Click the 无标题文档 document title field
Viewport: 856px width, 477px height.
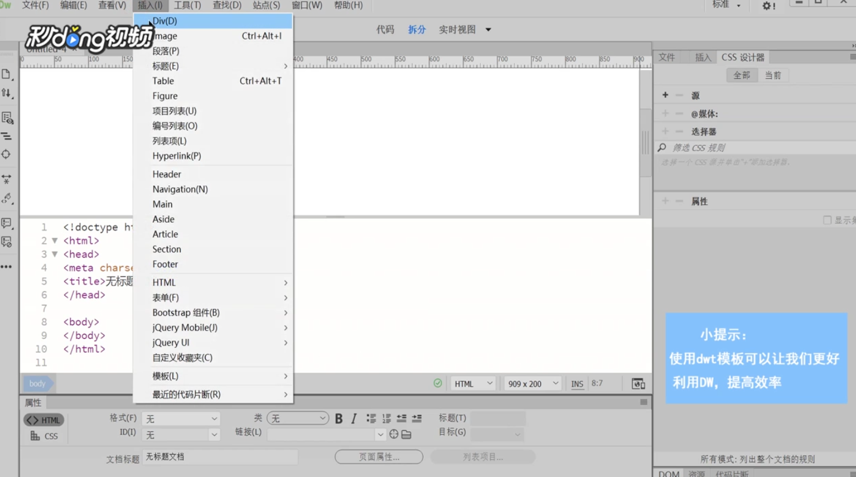point(220,456)
